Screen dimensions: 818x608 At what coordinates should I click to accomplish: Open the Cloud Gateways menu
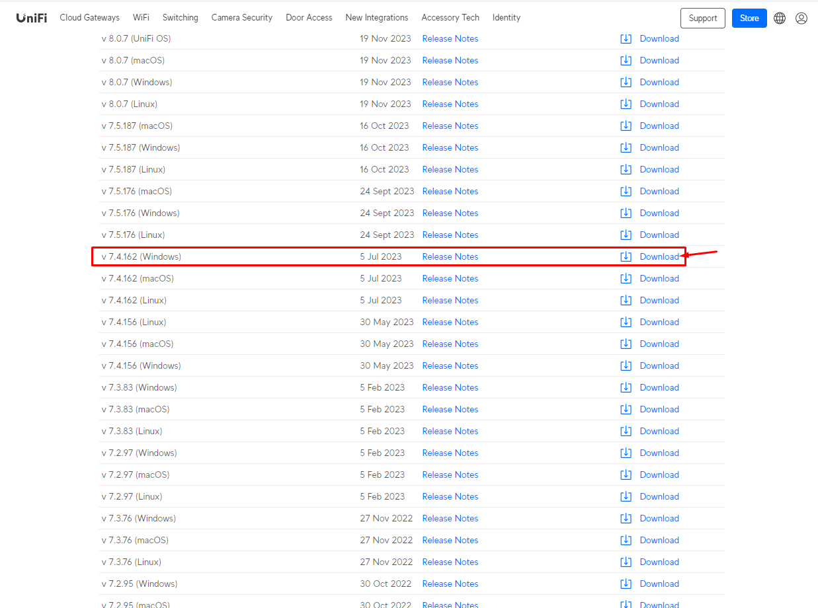(90, 18)
